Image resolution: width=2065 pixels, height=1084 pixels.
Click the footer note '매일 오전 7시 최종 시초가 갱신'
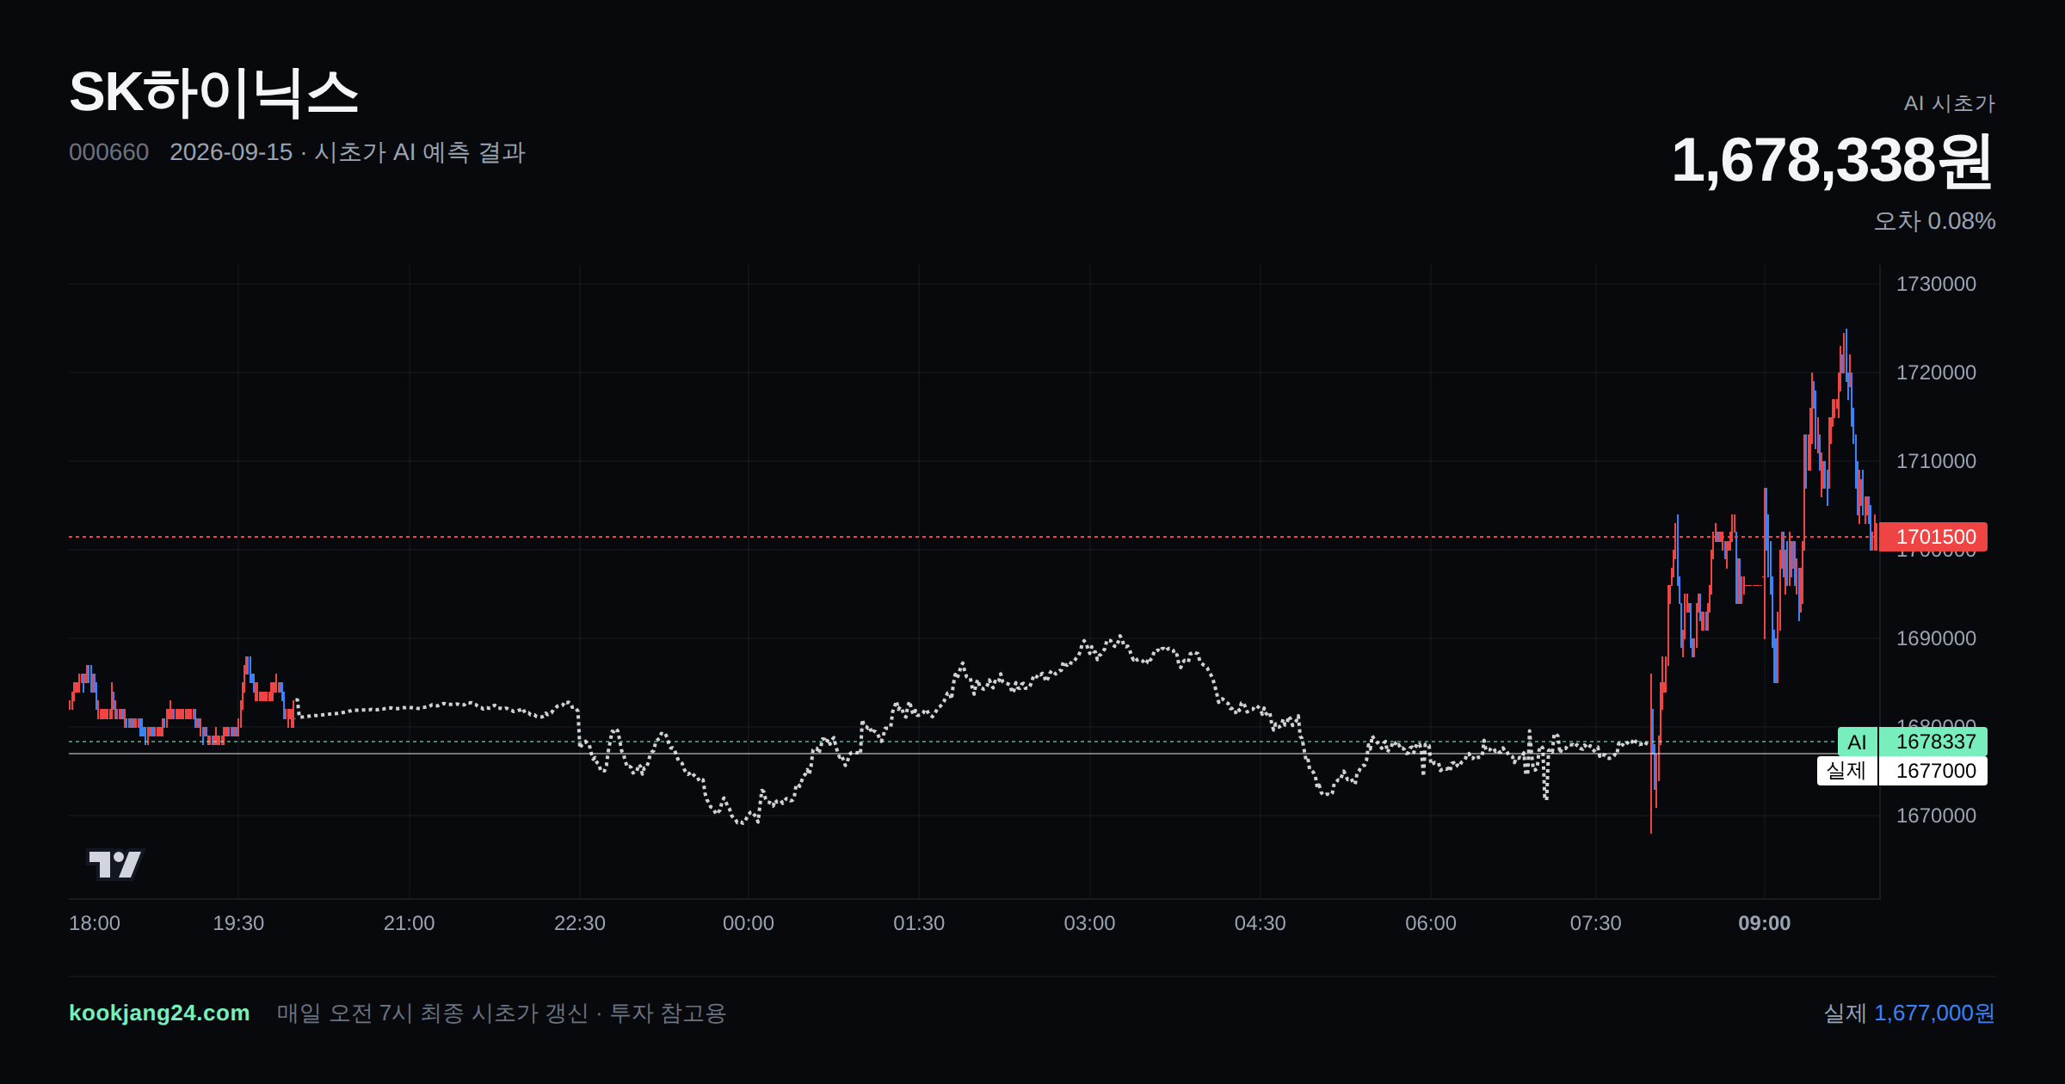pyautogui.click(x=433, y=1013)
